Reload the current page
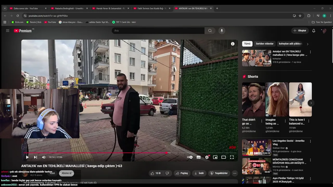 pyautogui.click(x=18, y=16)
